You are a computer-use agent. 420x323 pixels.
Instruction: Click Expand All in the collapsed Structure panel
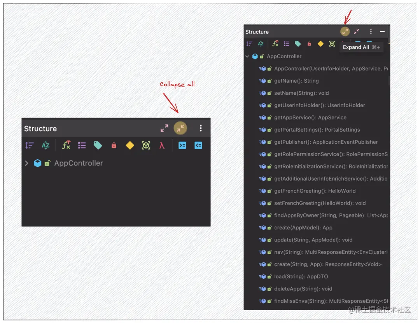tap(164, 129)
